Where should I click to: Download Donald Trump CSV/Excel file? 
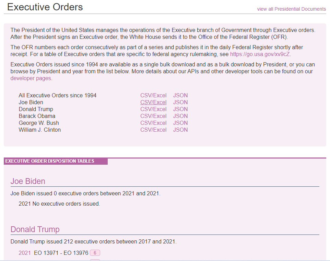153,109
